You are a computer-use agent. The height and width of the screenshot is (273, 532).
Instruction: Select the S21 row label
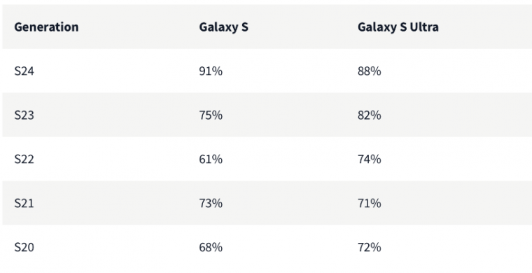click(24, 203)
